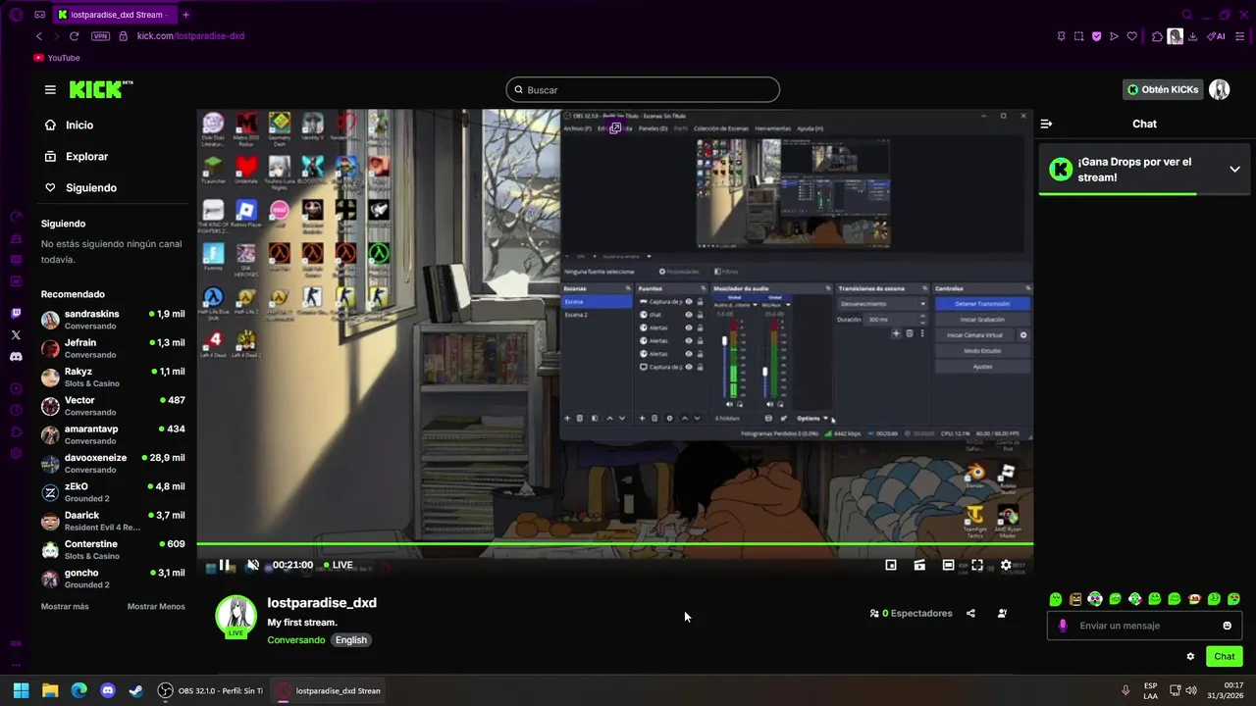This screenshot has height=706, width=1256.
Task: Open the sandraskins recommended channel
Action: 113,320
